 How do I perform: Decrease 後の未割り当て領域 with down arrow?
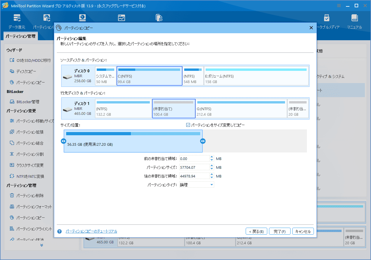(x=212, y=178)
